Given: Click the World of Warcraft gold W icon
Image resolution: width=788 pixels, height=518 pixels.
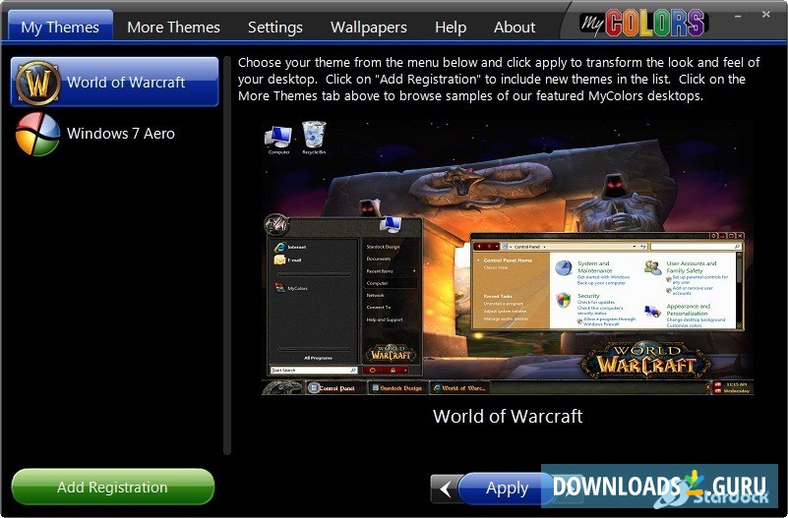Looking at the screenshot, I should point(38,83).
